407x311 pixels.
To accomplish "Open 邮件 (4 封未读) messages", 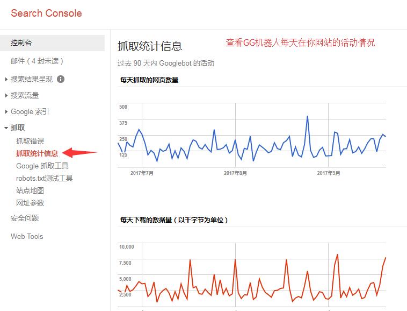I will tap(37, 61).
